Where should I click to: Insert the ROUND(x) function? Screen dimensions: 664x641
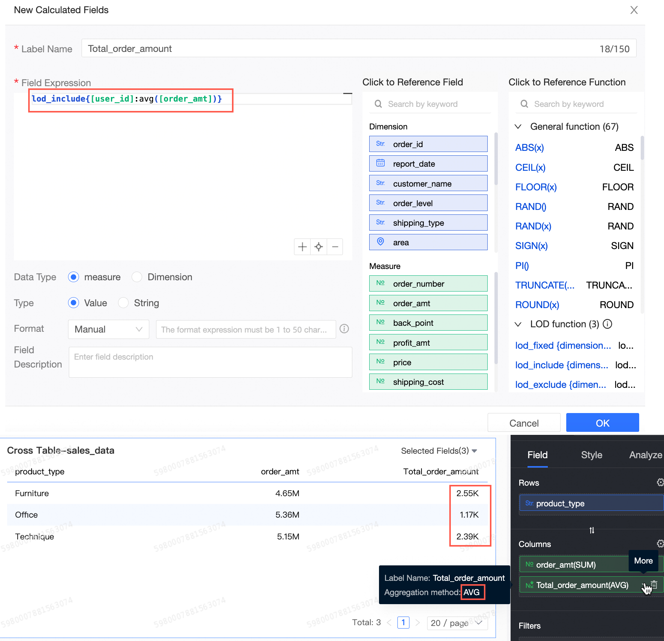tap(537, 305)
